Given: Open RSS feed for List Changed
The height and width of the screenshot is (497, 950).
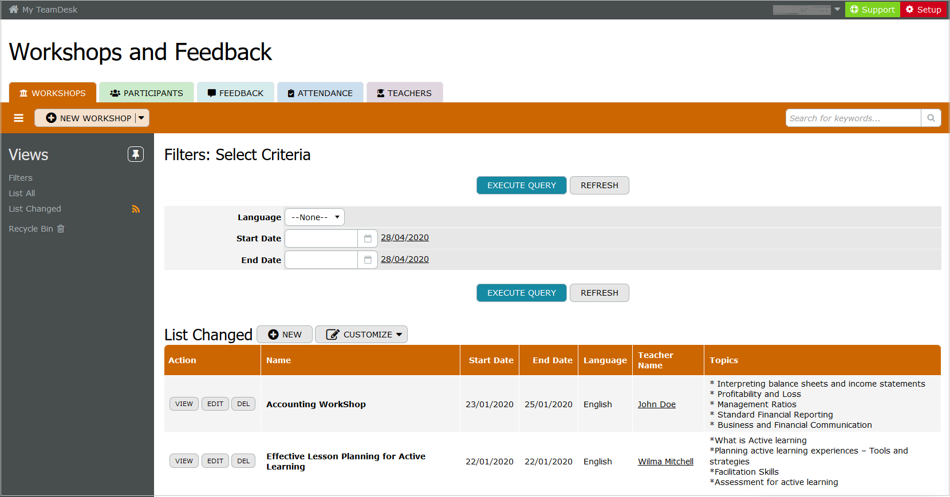Looking at the screenshot, I should [x=136, y=209].
